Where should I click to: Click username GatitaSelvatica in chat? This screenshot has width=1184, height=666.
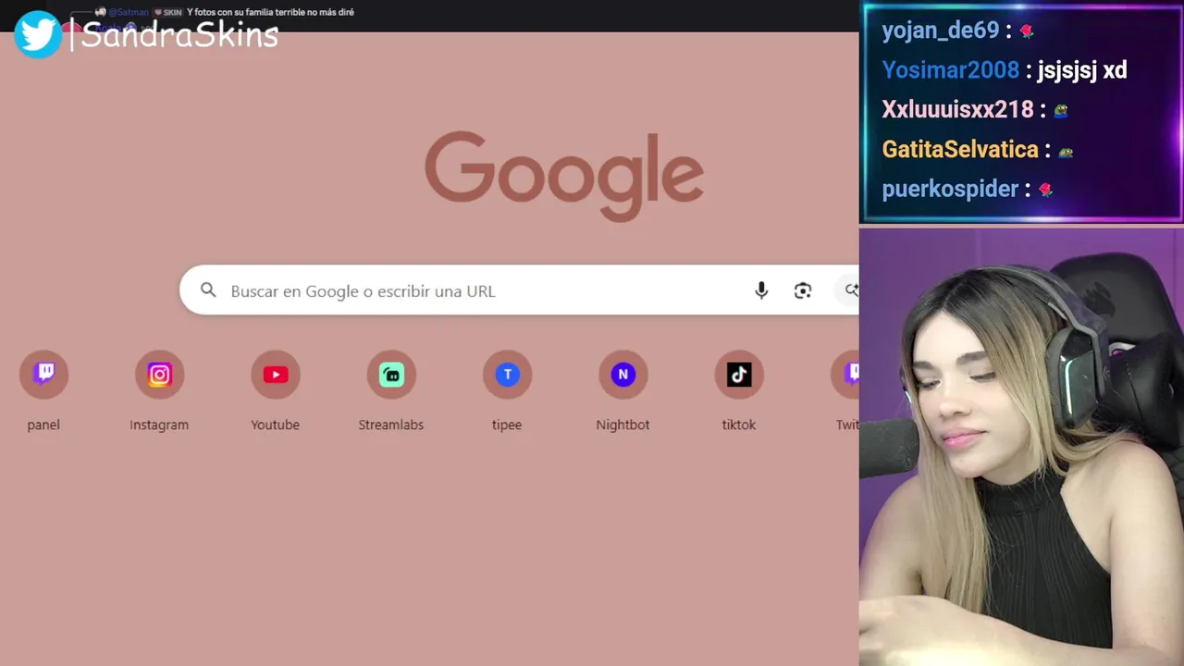coord(960,149)
